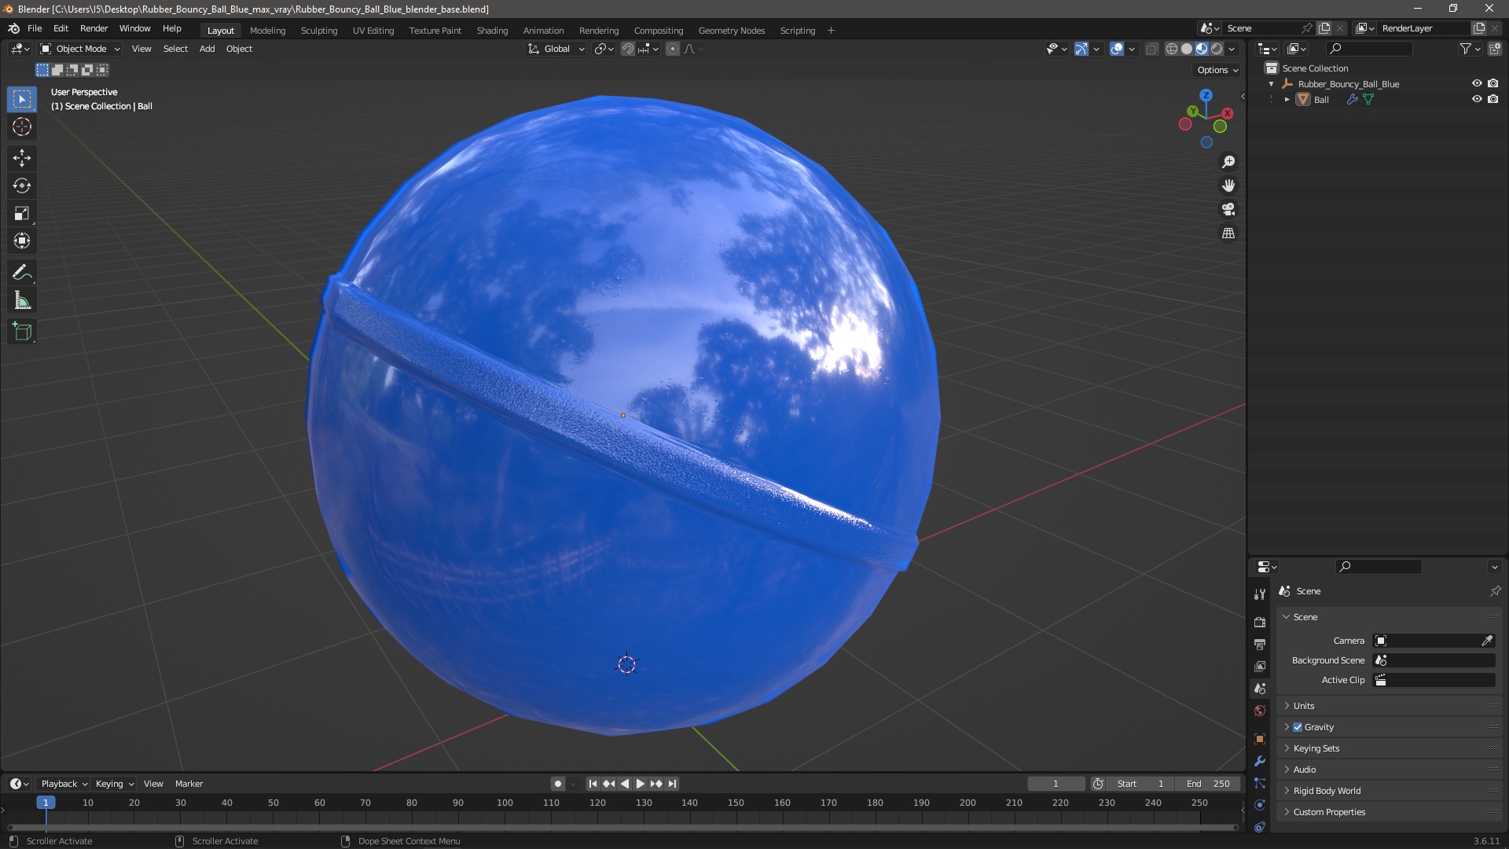Expand the Ball object in outliner

[x=1287, y=100]
